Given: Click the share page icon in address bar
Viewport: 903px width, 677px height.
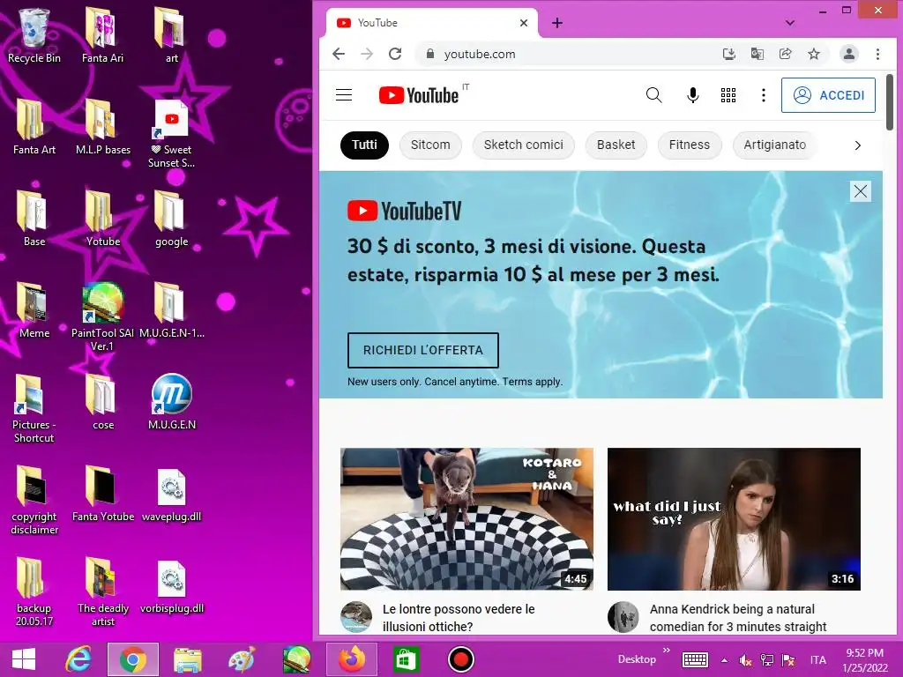Looking at the screenshot, I should pos(786,54).
